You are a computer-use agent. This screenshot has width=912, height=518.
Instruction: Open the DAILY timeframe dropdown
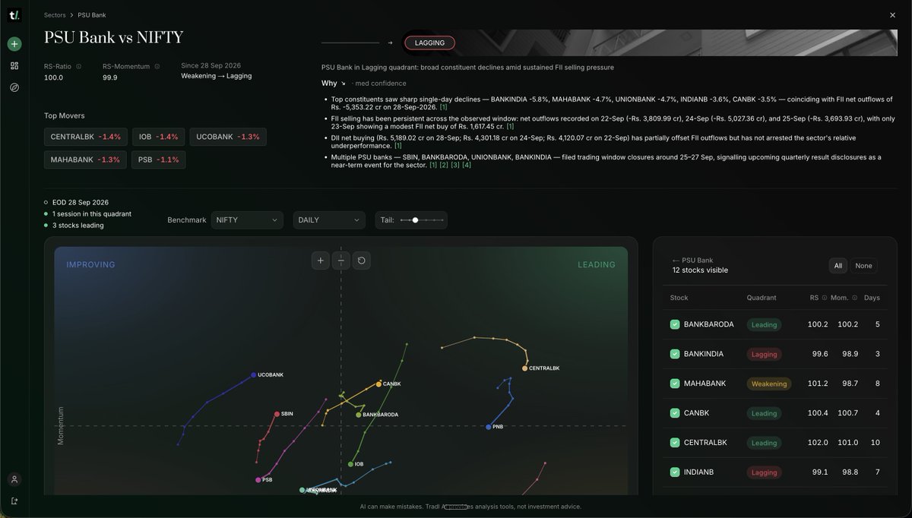coord(329,220)
